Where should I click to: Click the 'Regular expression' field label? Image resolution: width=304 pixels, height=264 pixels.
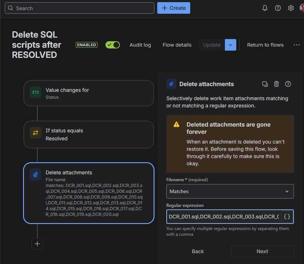coord(185,205)
